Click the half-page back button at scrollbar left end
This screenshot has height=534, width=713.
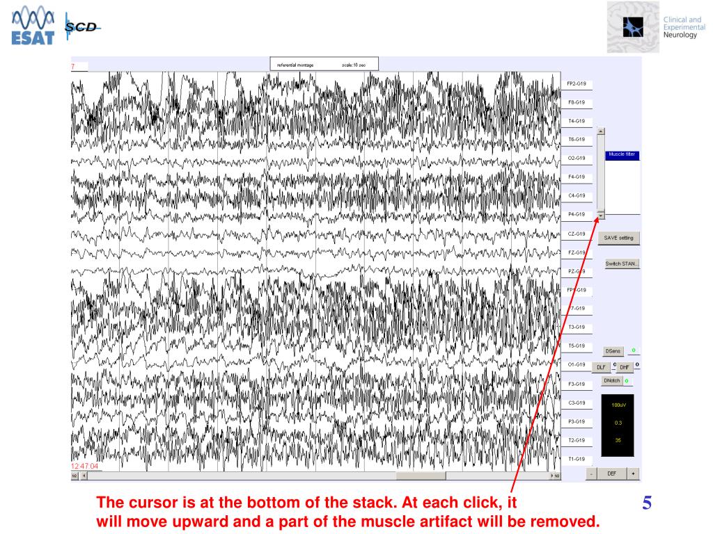(75, 476)
